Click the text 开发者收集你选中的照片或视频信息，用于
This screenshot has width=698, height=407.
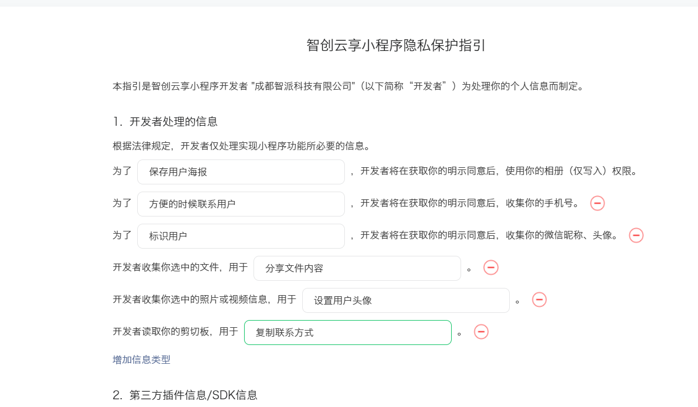coord(205,300)
